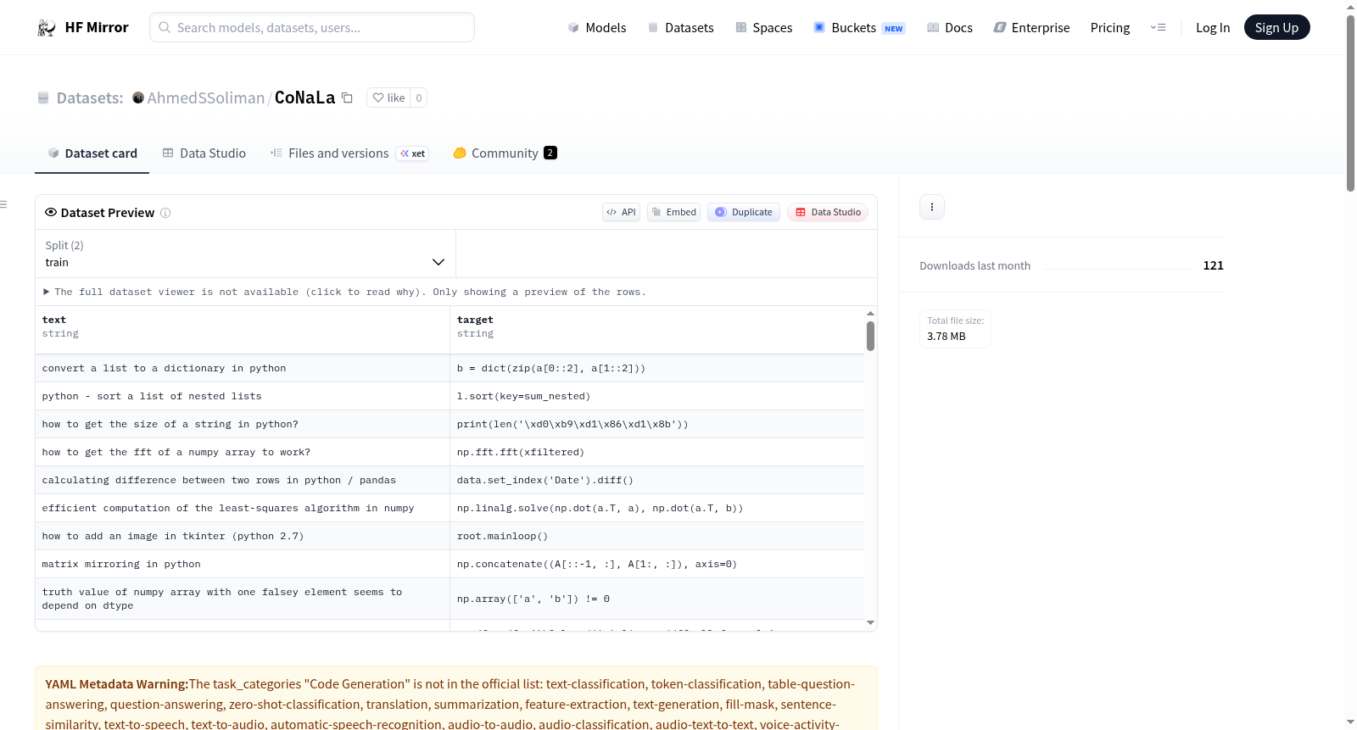Click the search magnifier icon

pos(165,27)
